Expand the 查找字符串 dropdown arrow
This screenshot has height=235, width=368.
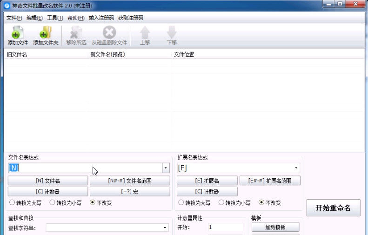[x=165, y=228]
